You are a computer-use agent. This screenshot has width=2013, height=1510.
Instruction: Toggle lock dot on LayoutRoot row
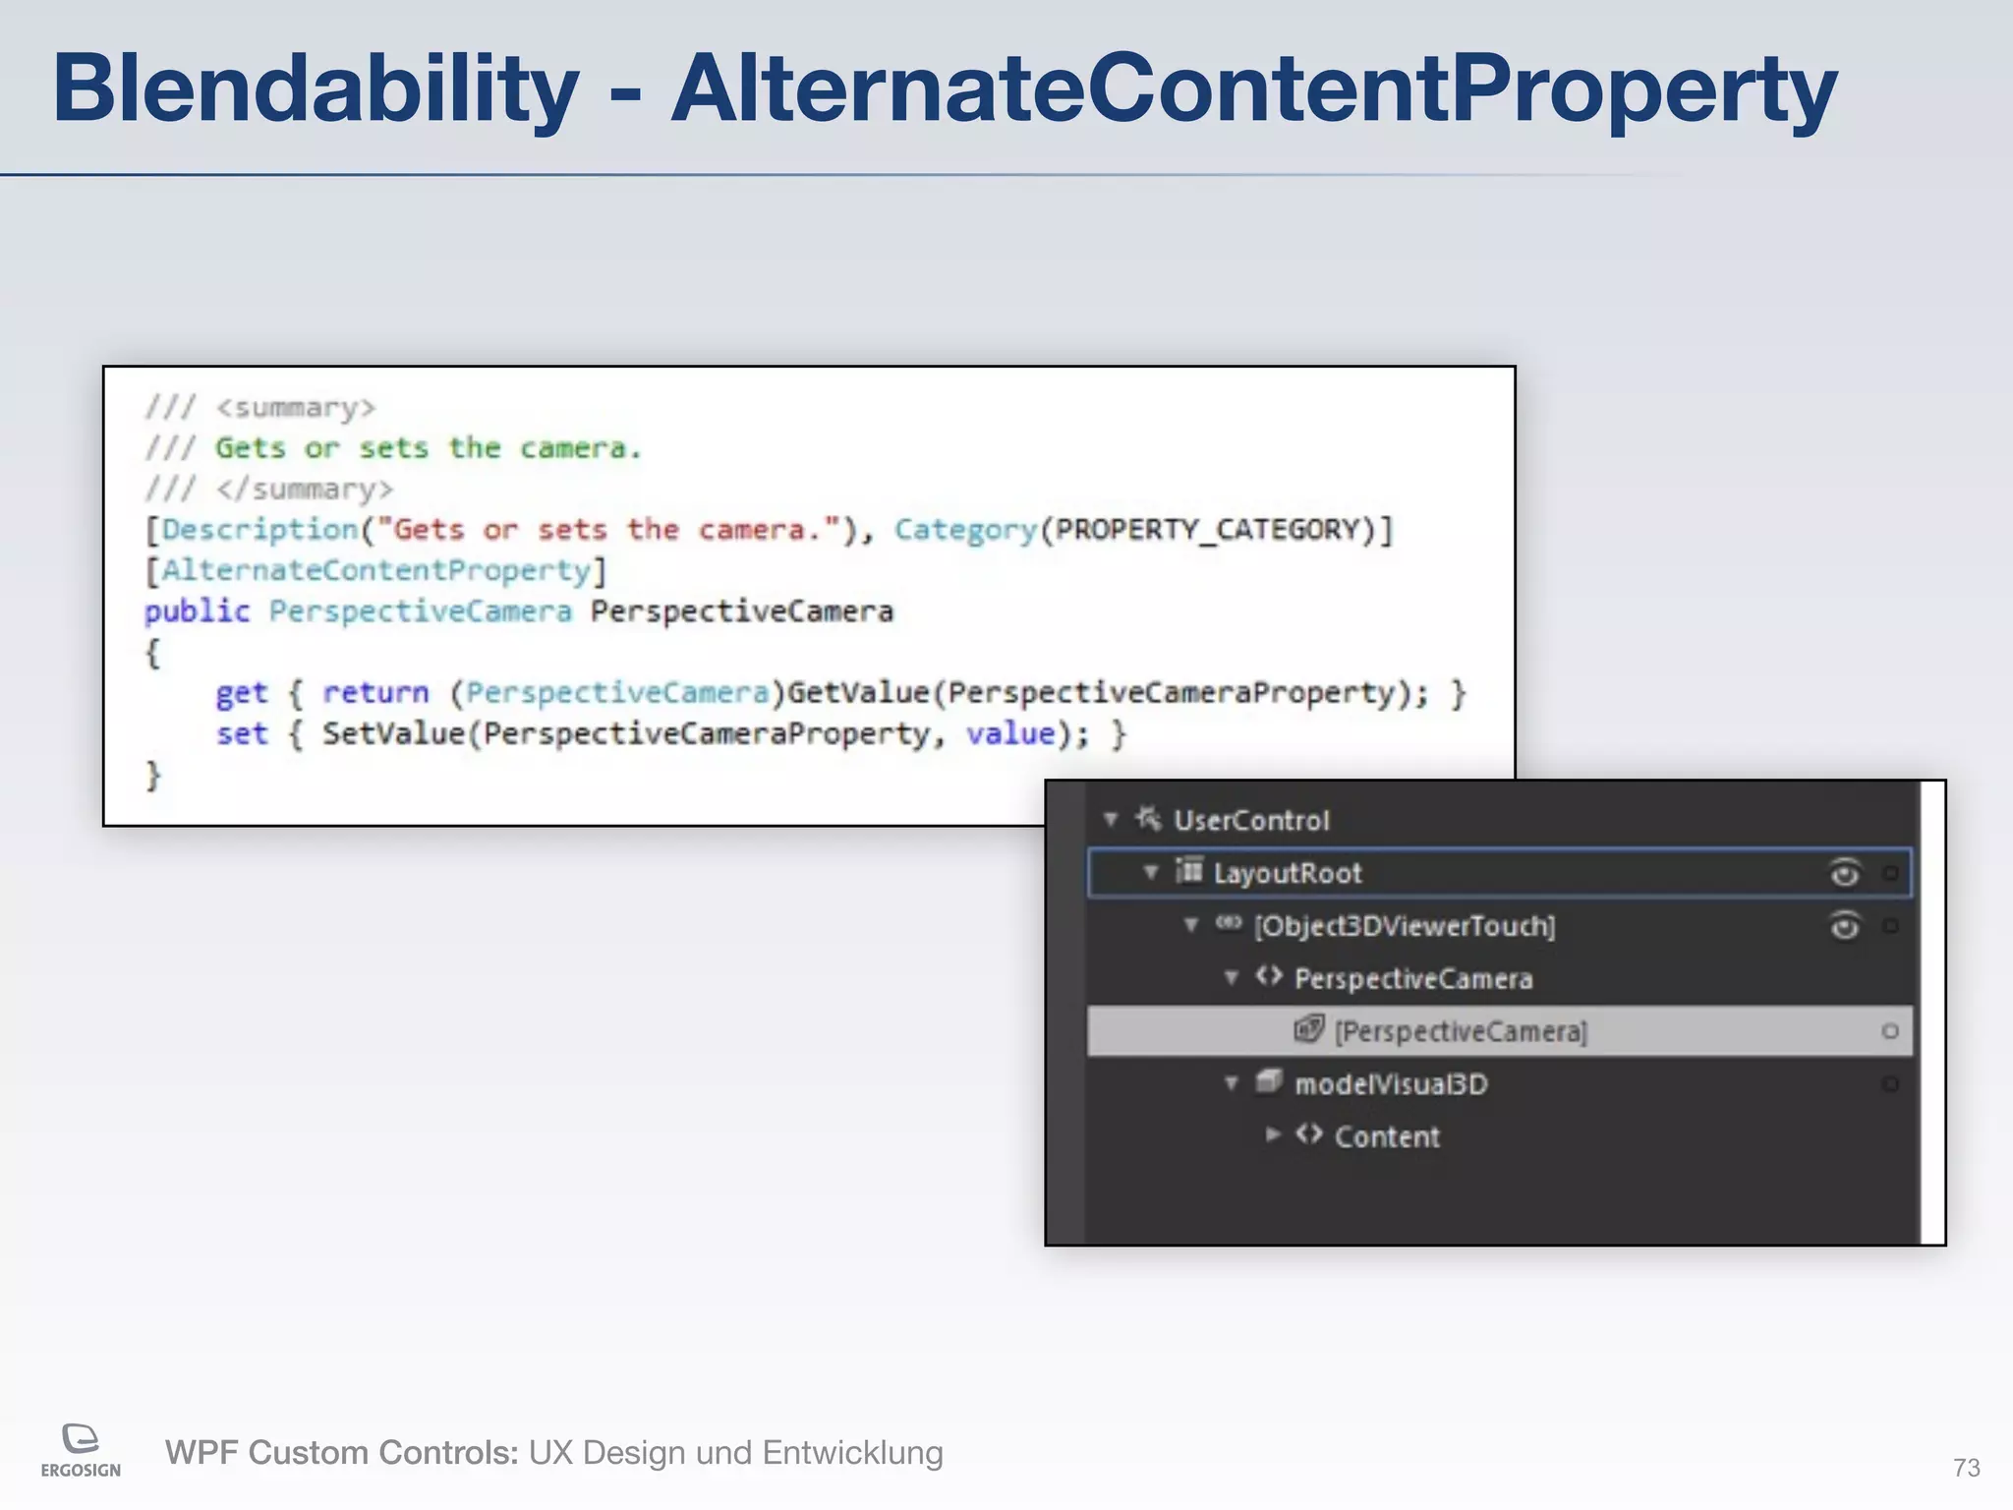pyautogui.click(x=1890, y=873)
